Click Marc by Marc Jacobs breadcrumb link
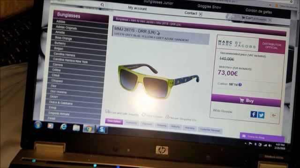300x168 pixels. tap(142, 21)
